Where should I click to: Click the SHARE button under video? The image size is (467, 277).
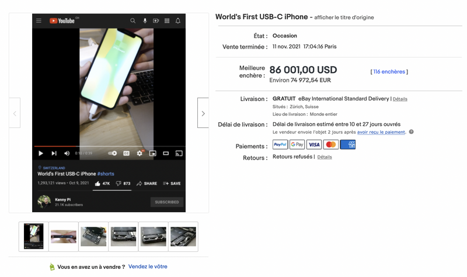(x=147, y=183)
